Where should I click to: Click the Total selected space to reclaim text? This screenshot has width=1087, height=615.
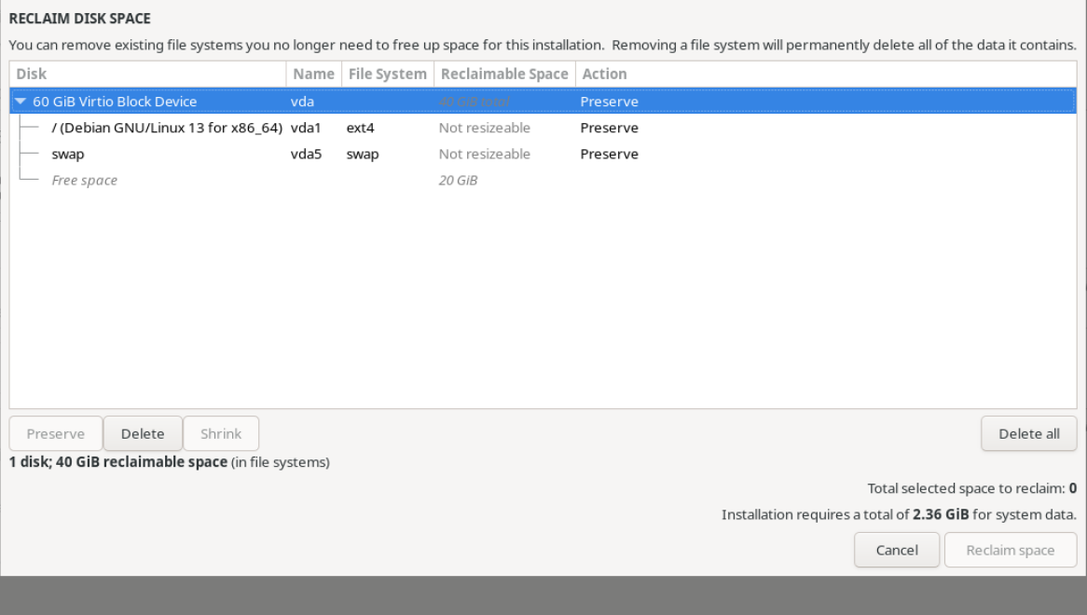(972, 488)
